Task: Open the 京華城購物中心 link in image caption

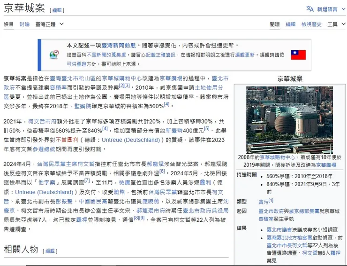Action: (x=277, y=157)
